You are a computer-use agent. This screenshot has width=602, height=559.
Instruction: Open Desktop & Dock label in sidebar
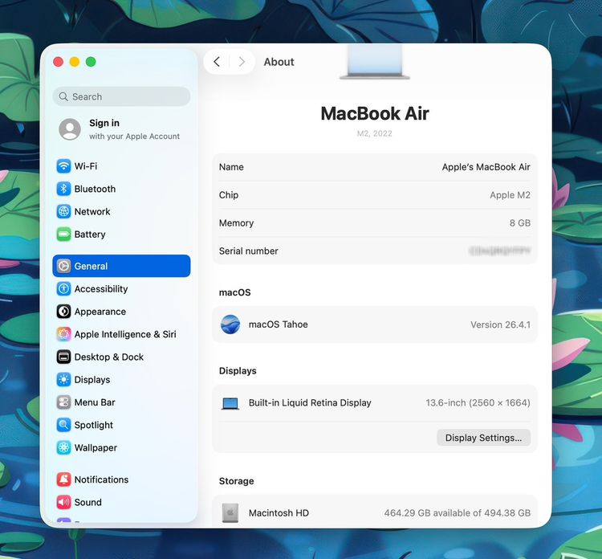(x=109, y=357)
